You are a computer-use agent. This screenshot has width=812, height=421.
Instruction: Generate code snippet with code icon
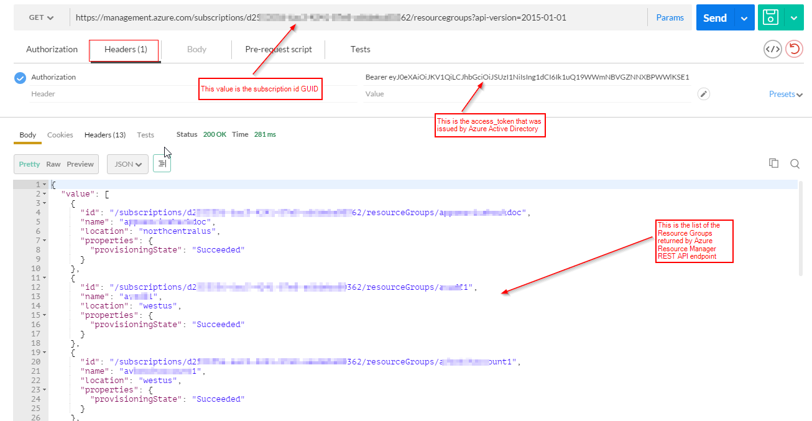click(772, 49)
